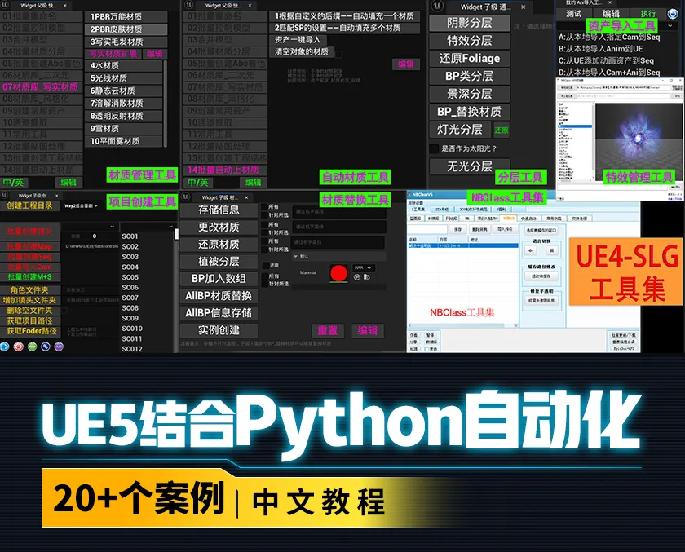Click the green 执行 button
Screen dimensions: 685x552
647,14
